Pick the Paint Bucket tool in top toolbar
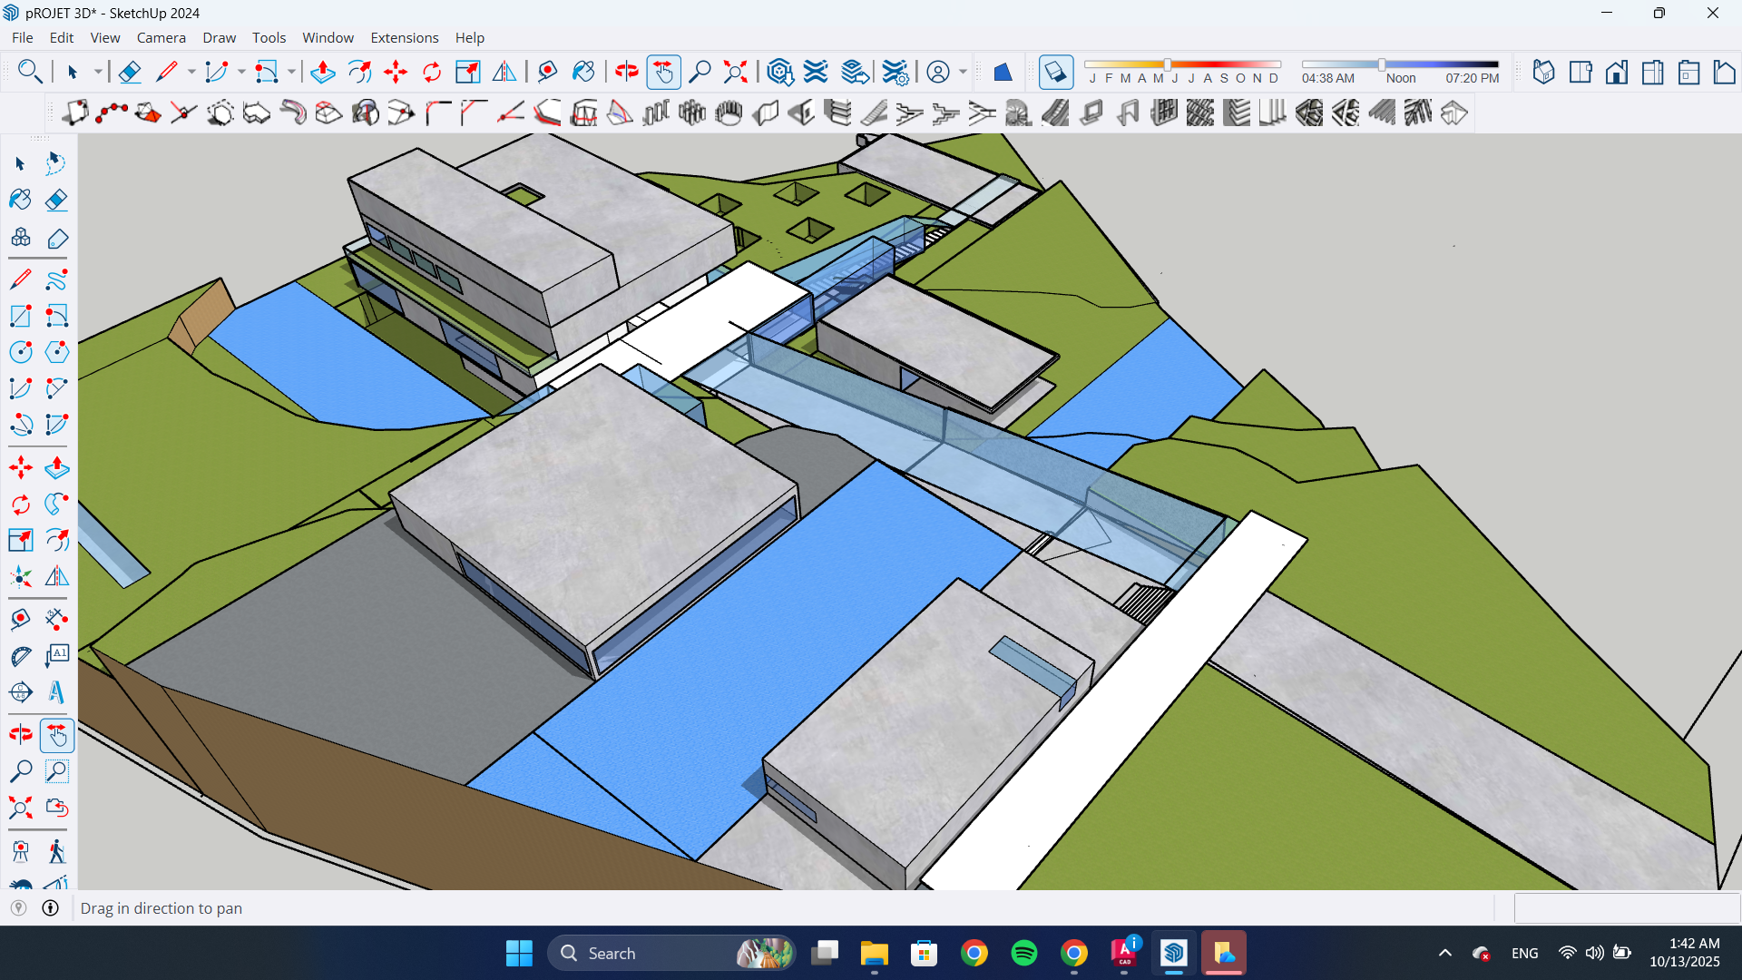The width and height of the screenshot is (1742, 980). click(x=583, y=72)
